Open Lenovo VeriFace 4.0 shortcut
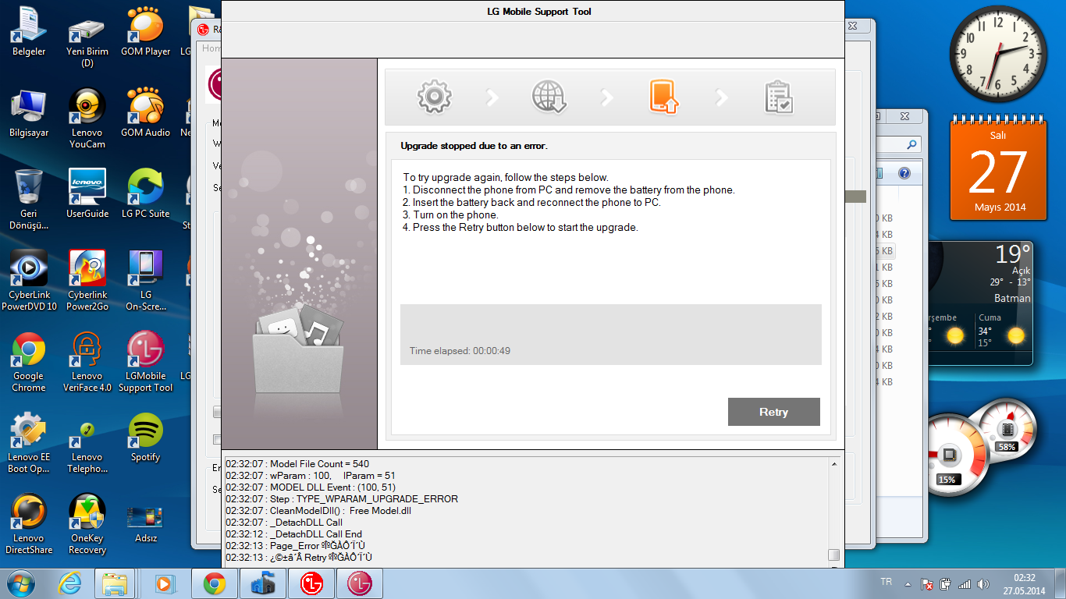 pyautogui.click(x=87, y=362)
